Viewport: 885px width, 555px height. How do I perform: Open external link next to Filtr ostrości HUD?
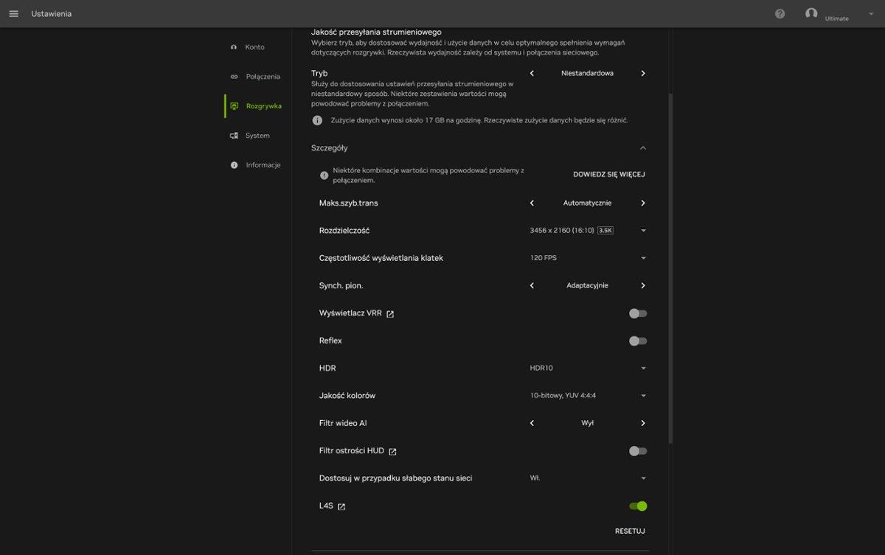click(x=392, y=451)
